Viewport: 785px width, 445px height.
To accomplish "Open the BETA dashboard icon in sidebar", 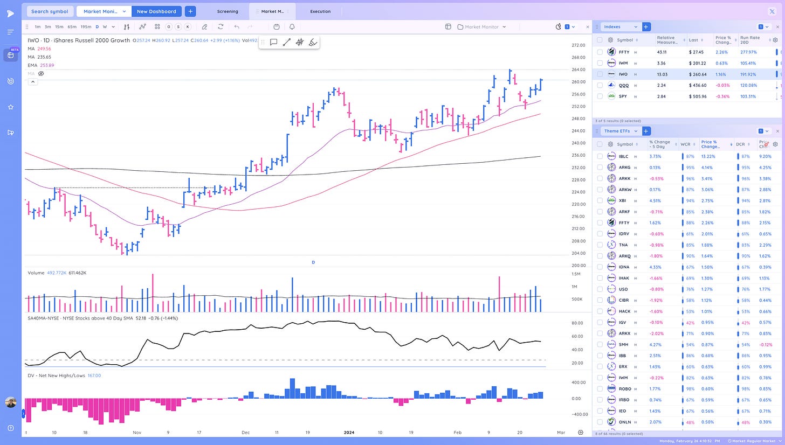I will coord(11,55).
